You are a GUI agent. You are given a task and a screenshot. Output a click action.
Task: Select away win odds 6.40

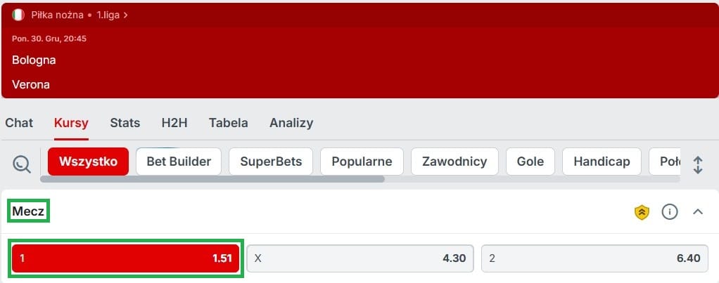click(594, 258)
